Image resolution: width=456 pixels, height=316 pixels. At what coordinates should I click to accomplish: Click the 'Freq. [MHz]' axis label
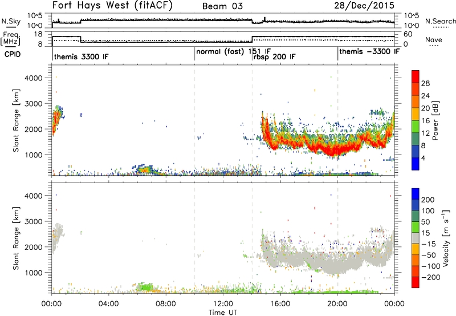pos(10,39)
